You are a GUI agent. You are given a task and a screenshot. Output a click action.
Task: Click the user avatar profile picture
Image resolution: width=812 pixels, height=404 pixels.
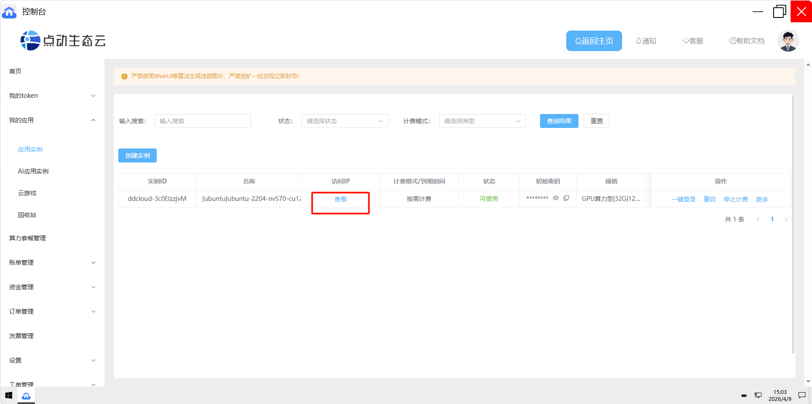[x=788, y=41]
